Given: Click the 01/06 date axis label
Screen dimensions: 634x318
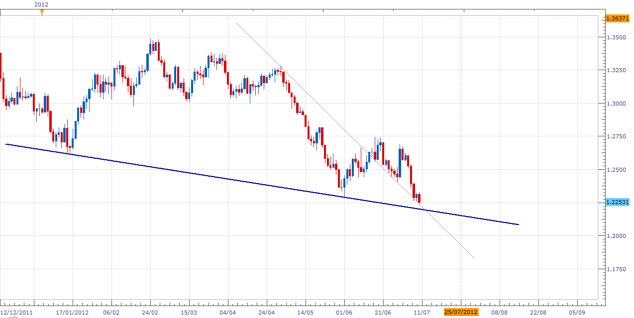Looking at the screenshot, I should pos(344,312).
